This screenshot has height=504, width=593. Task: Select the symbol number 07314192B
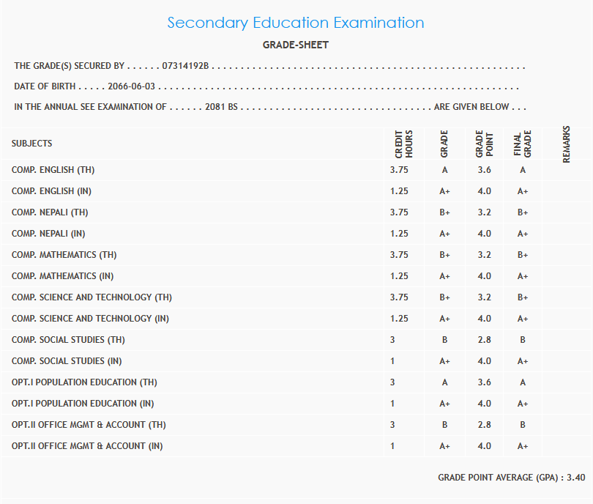[x=186, y=67]
